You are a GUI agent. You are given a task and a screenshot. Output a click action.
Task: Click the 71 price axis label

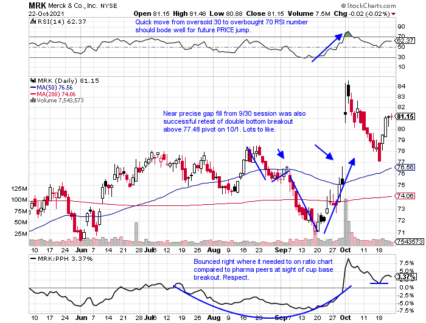coord(402,232)
